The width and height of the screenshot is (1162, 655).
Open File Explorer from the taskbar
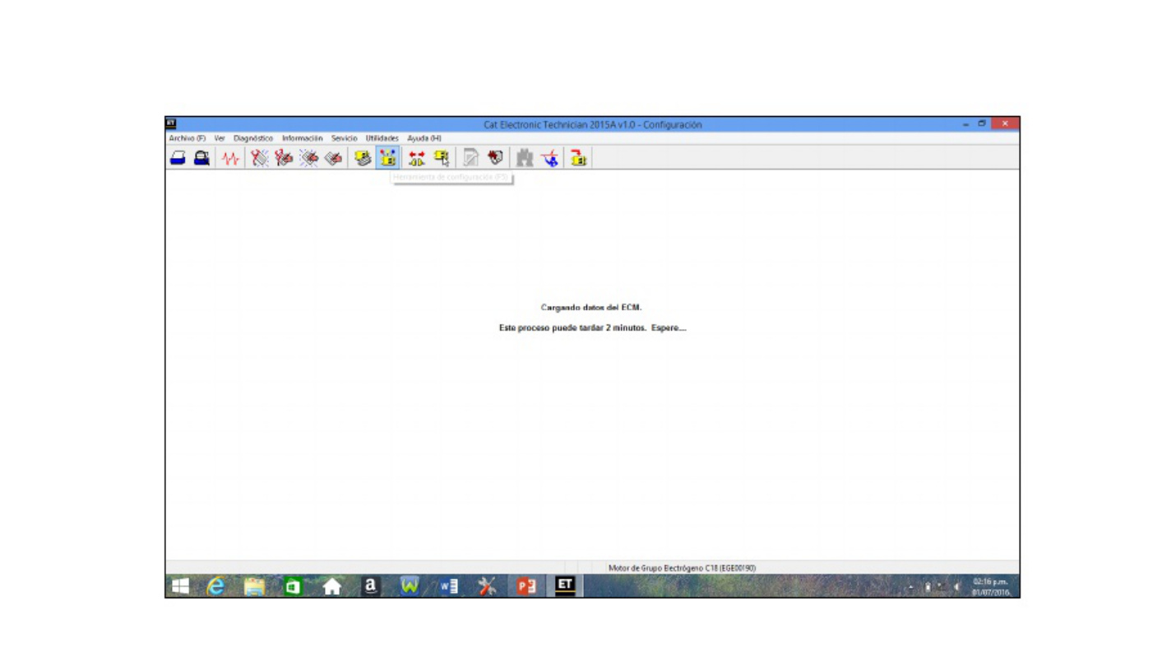(254, 586)
